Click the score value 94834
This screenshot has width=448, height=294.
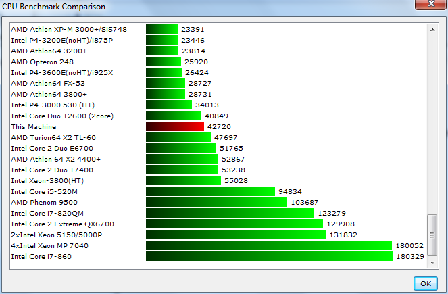pyautogui.click(x=290, y=191)
